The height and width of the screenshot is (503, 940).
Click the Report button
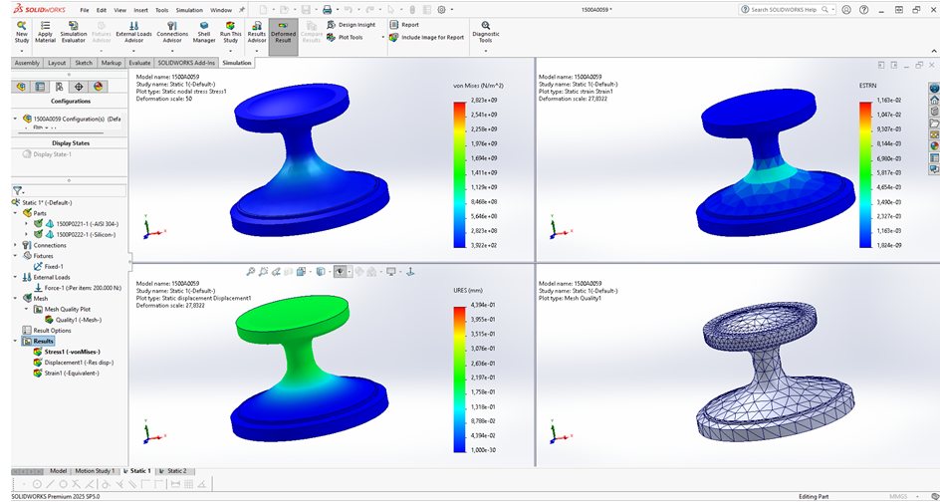(404, 25)
